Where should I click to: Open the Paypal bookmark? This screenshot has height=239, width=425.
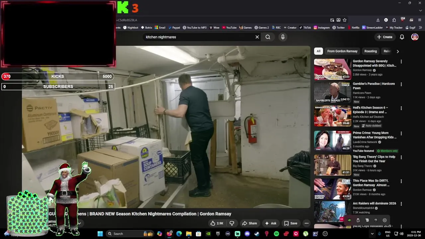pos(174,28)
